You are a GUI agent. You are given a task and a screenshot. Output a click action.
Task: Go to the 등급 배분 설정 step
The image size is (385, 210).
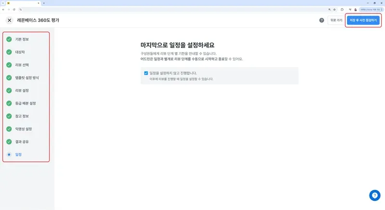pyautogui.click(x=26, y=103)
